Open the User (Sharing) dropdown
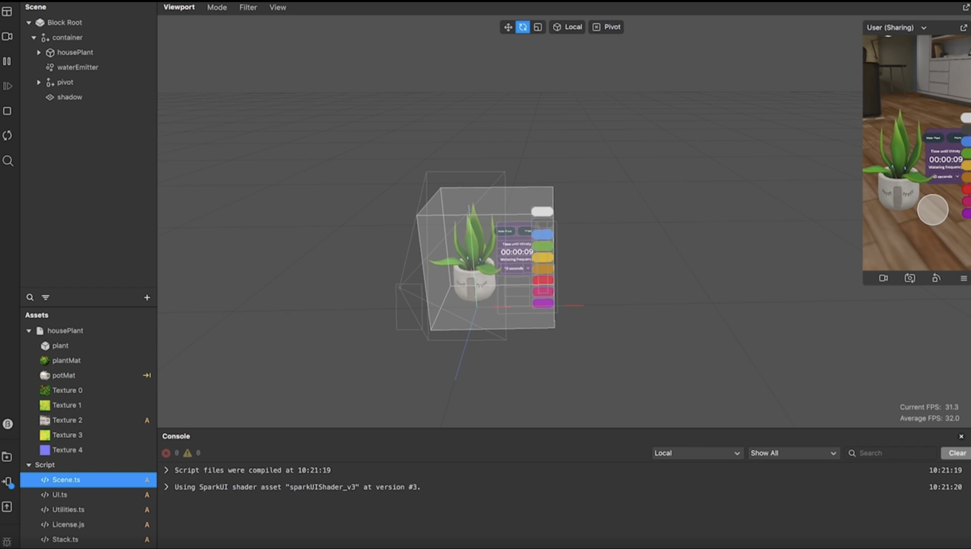Viewport: 971px width, 549px height. 896,27
